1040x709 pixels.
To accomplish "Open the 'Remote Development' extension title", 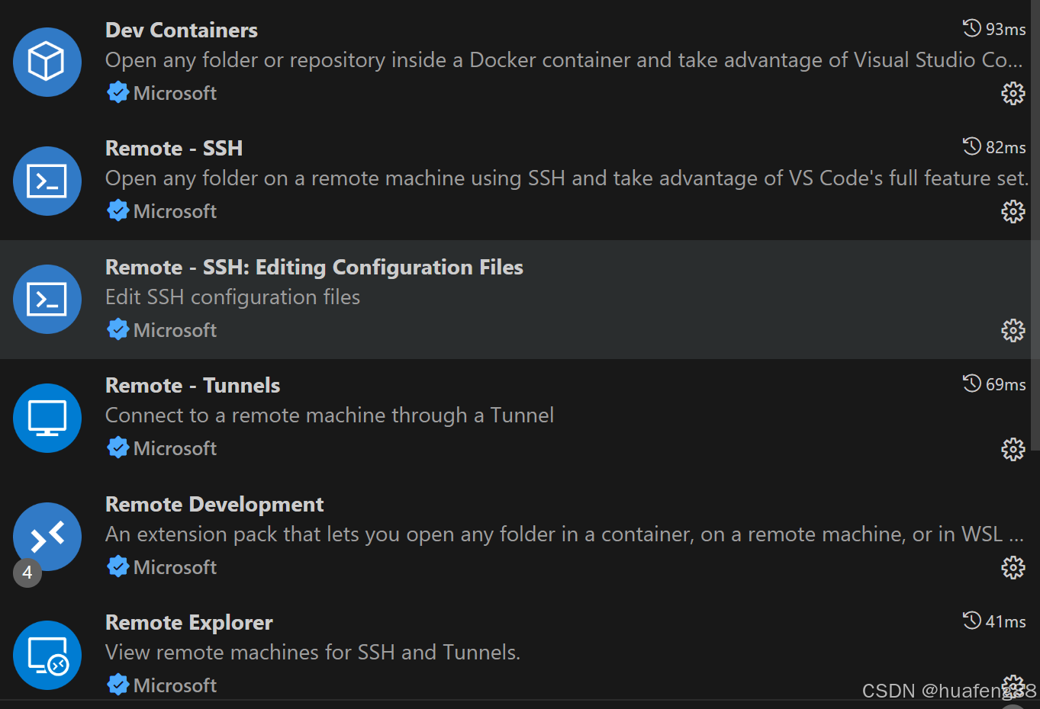I will 214,505.
